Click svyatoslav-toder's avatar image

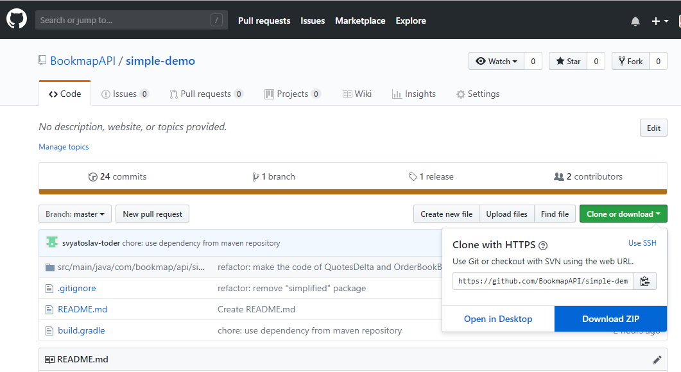pyautogui.click(x=52, y=242)
